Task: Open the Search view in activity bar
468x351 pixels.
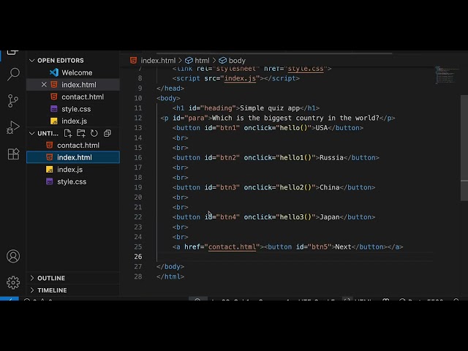Action: (x=13, y=74)
